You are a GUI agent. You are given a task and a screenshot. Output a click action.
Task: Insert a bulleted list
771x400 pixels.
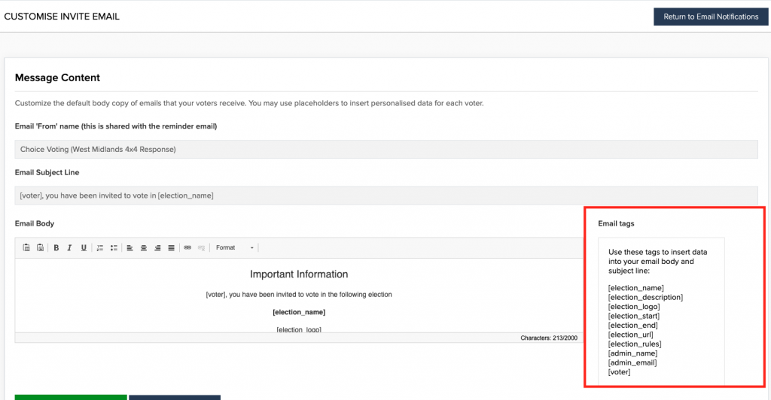[114, 248]
